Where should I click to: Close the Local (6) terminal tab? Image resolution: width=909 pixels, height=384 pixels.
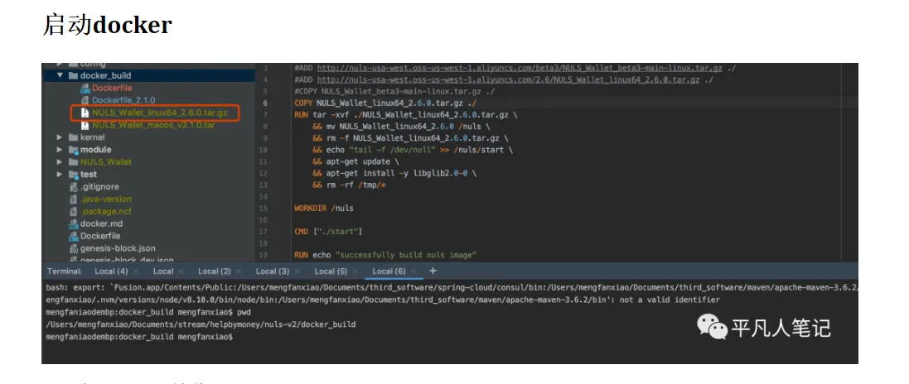413,271
